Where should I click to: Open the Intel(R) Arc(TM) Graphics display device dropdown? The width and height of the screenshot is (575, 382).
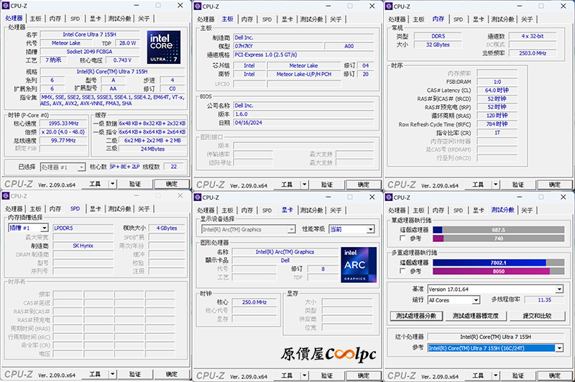coord(248,229)
